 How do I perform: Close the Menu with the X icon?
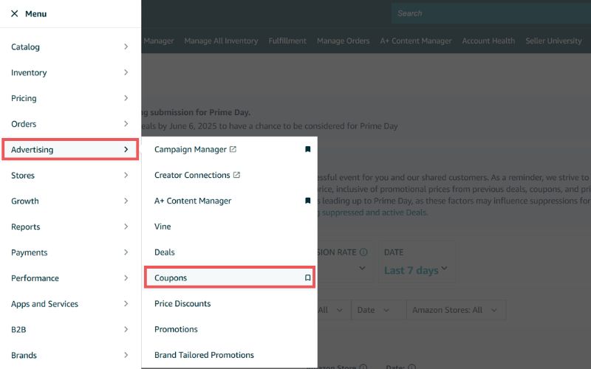14,13
